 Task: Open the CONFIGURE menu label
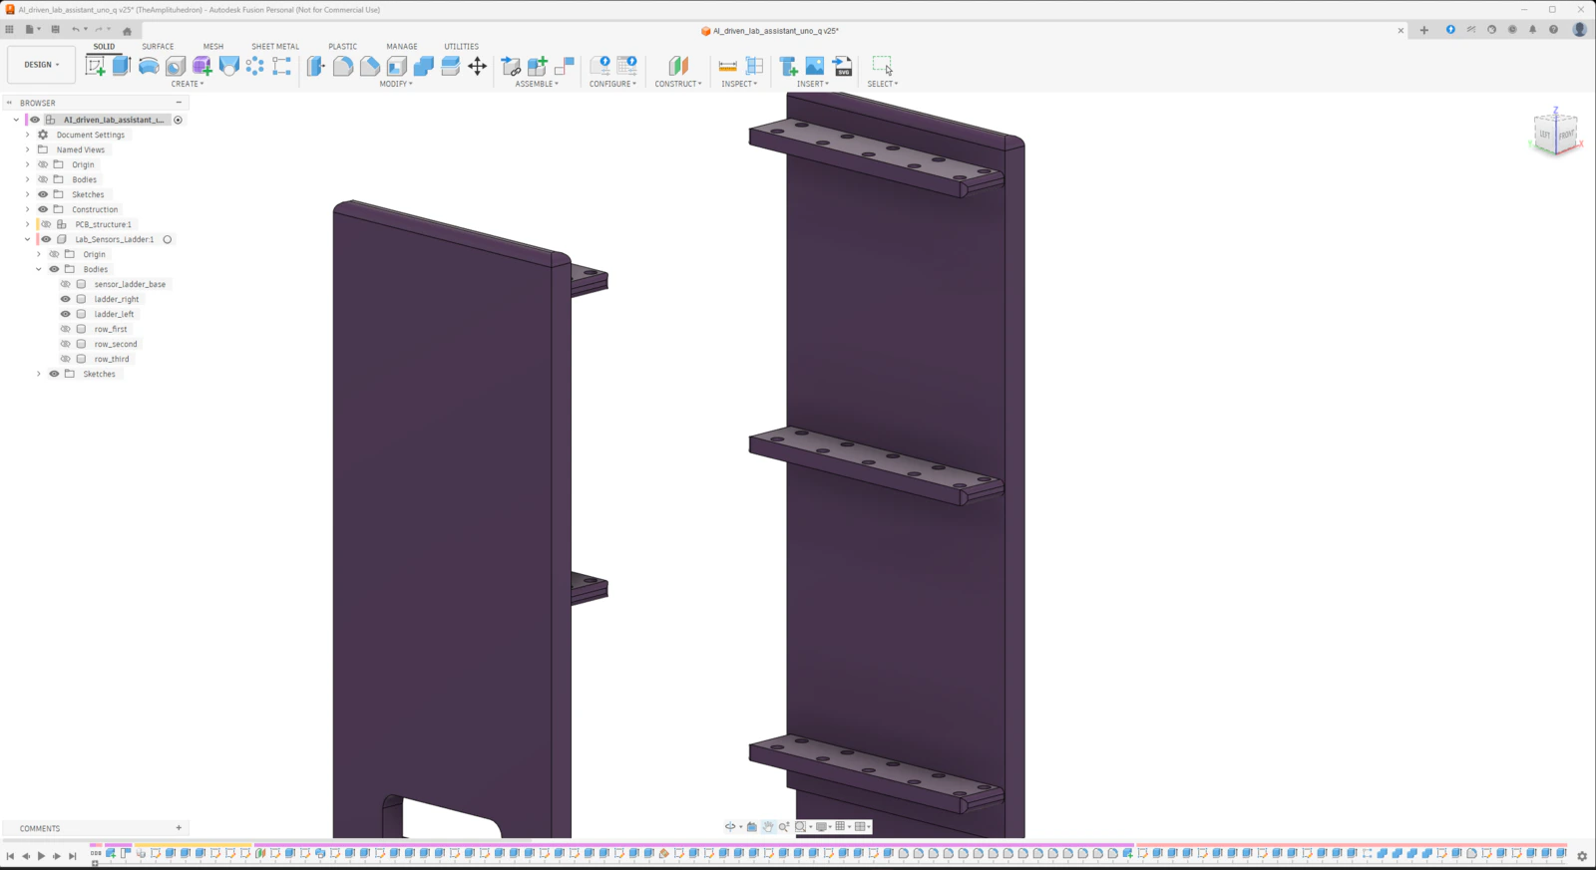(x=612, y=84)
